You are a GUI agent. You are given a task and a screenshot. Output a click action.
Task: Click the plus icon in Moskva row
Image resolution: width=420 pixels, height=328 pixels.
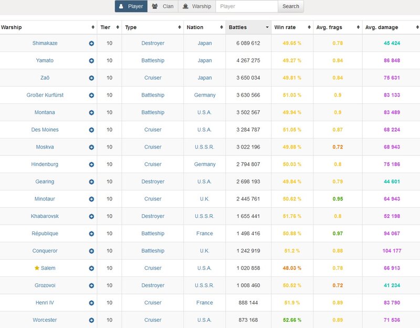(91, 147)
